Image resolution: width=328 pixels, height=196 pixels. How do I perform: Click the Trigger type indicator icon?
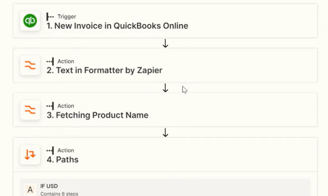[x=50, y=16]
